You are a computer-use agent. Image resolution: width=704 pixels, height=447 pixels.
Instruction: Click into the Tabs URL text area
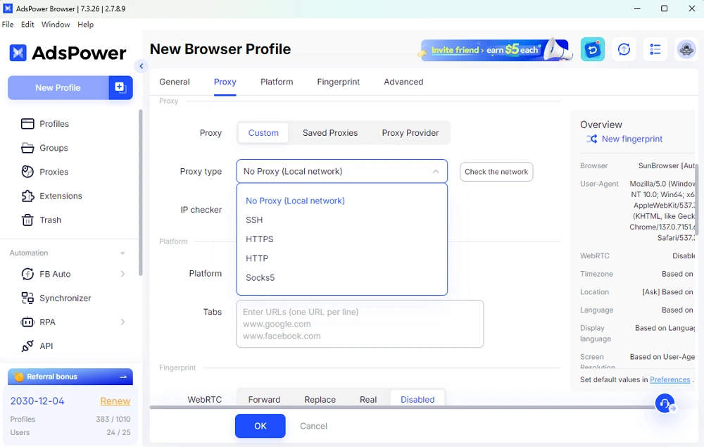(360, 324)
